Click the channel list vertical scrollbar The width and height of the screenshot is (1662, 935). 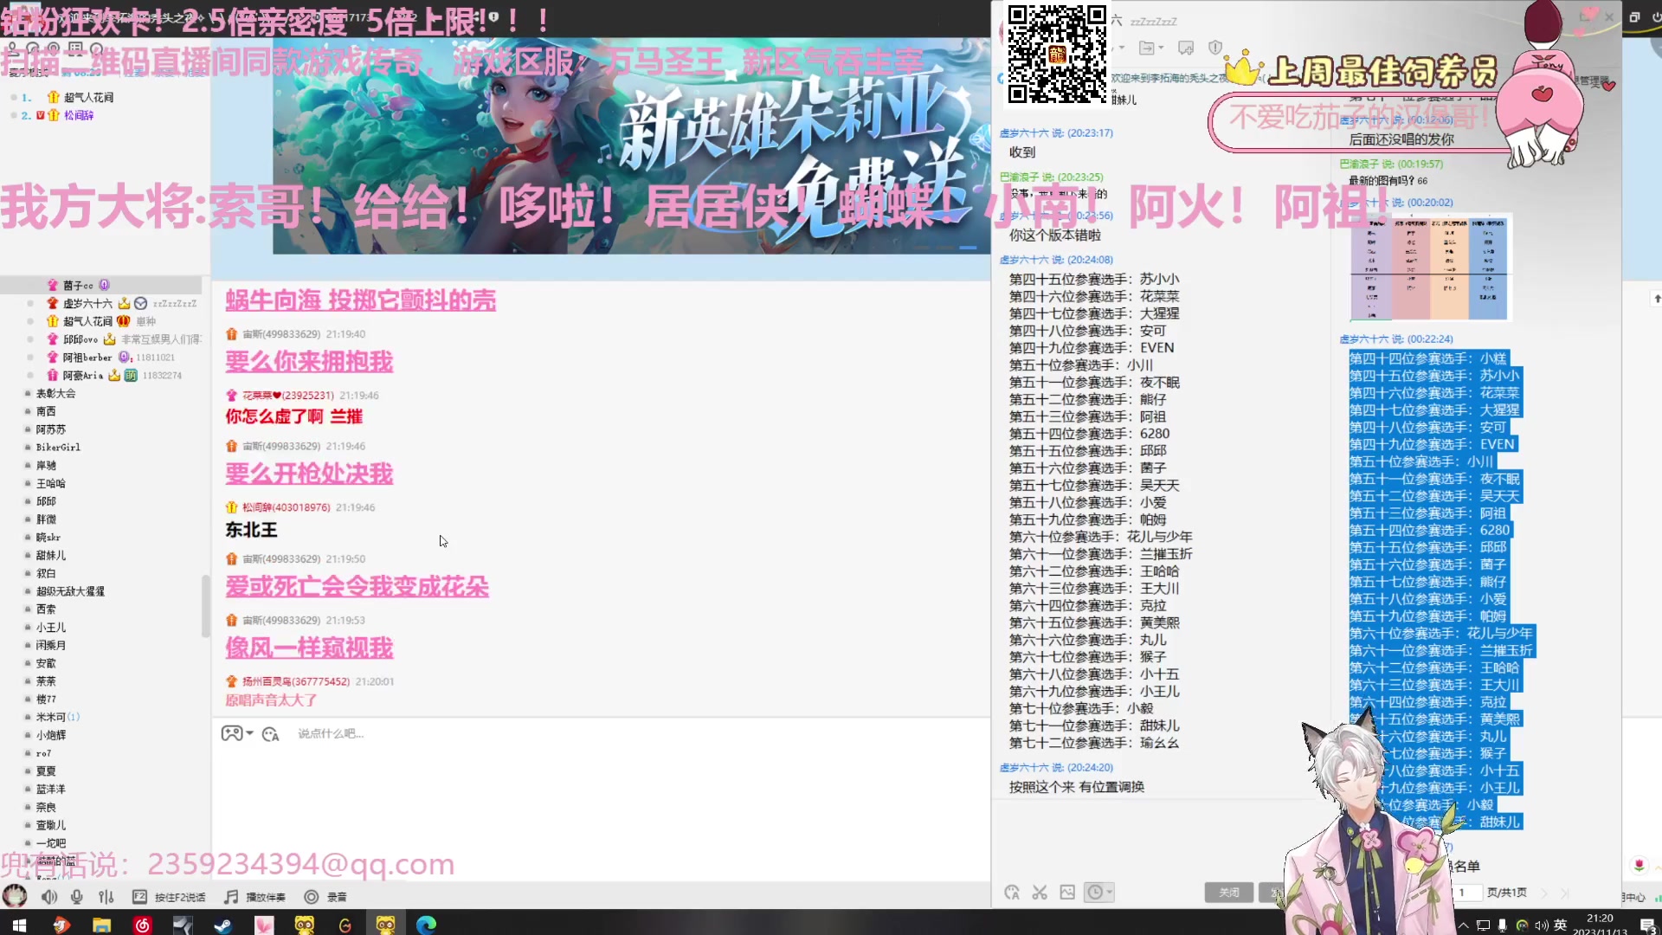[x=205, y=606]
